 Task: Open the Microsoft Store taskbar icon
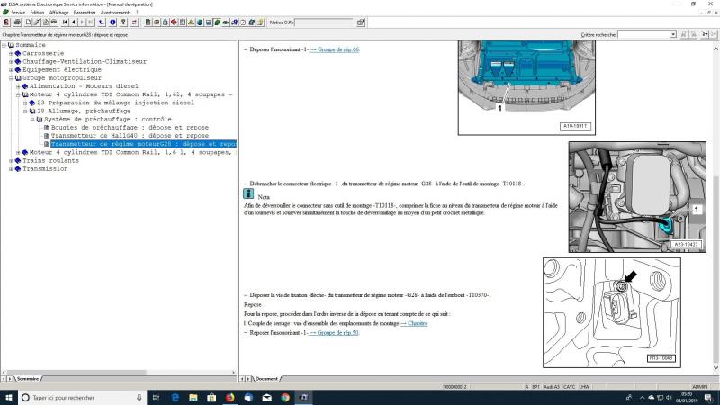click(211, 397)
